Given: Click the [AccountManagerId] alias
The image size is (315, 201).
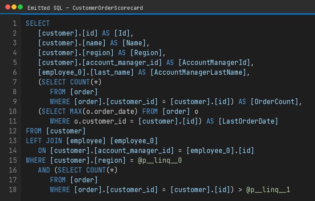Looking at the screenshot, I should tap(214, 63).
